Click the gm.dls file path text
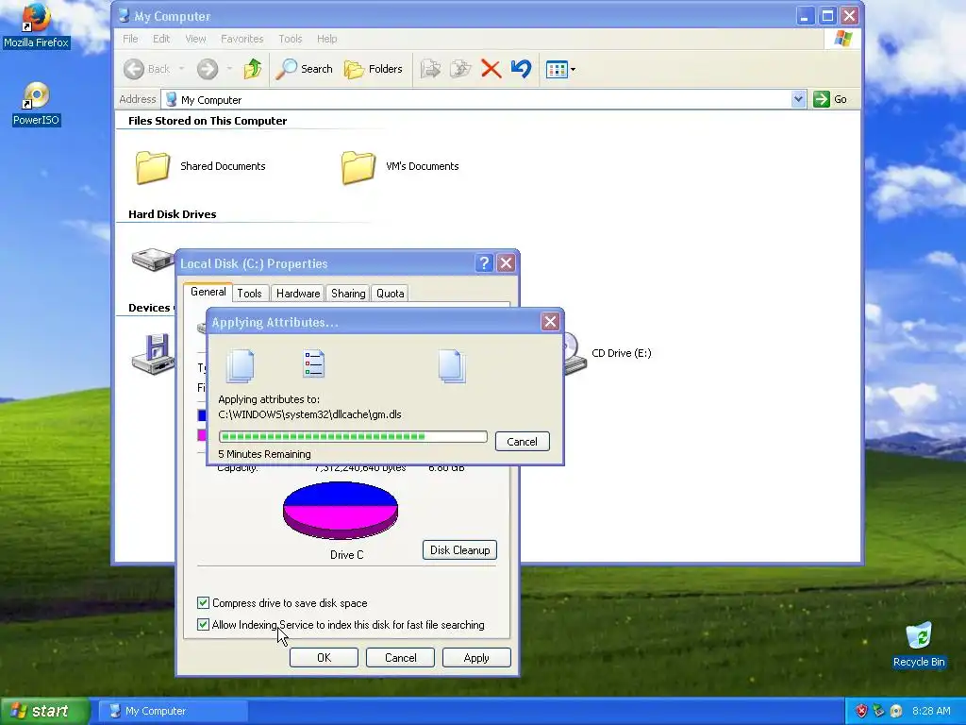 point(309,415)
